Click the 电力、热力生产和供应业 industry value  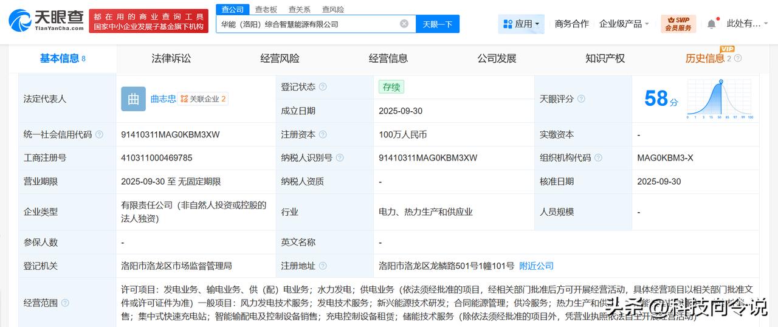pos(425,212)
